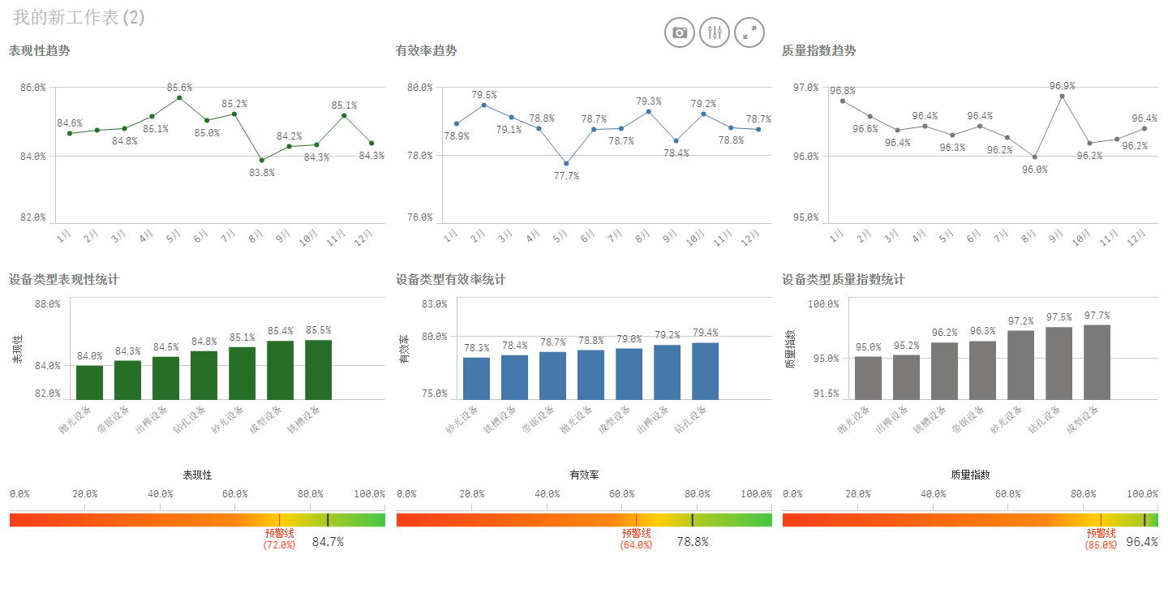The height and width of the screenshot is (589, 1168).
Task: Click the 84.2% label in 表现性趋势
Action: click(289, 135)
